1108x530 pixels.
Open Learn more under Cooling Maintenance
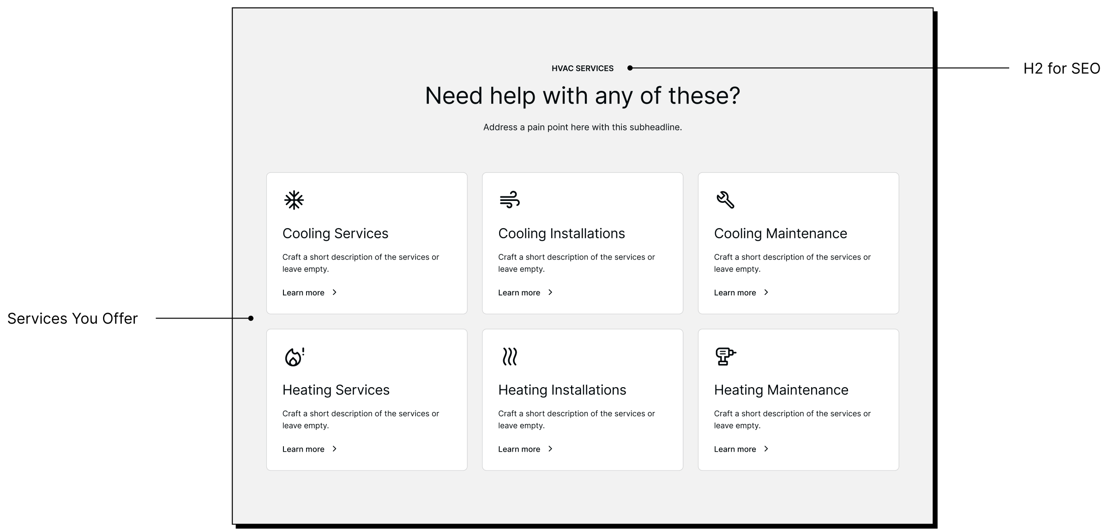click(x=735, y=293)
